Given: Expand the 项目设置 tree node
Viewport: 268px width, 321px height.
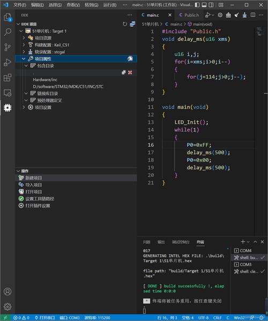Looking at the screenshot, I should [x=24, y=107].
